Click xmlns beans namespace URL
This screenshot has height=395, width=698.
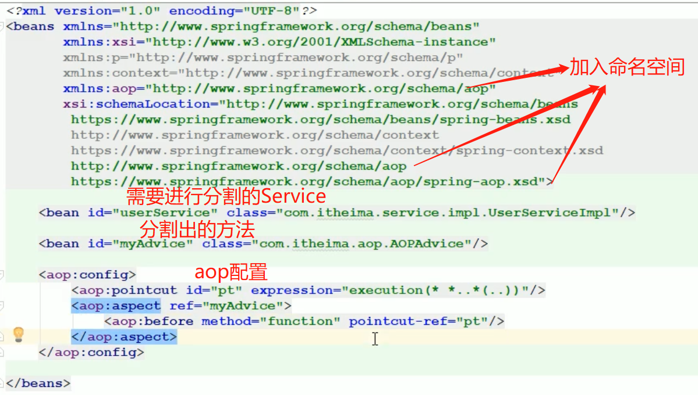click(x=296, y=27)
